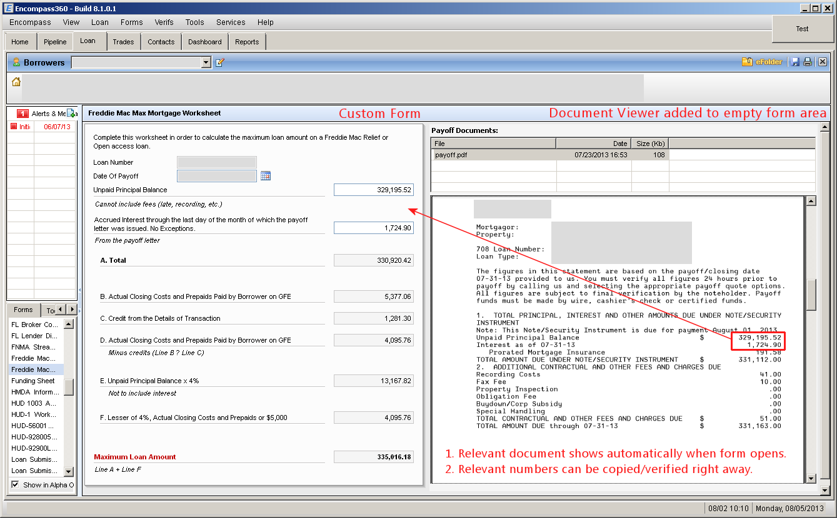Click document viewer scroll up arrow
This screenshot has height=518, width=837.
[811, 201]
